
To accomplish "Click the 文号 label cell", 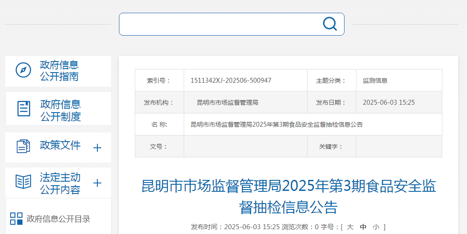I will (159, 146).
